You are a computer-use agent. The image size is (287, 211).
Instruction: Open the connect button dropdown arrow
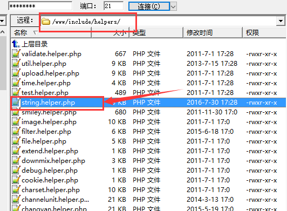pos(173,6)
